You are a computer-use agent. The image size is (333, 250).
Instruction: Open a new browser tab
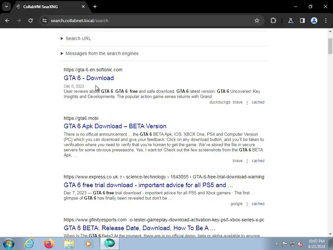coord(95,7)
